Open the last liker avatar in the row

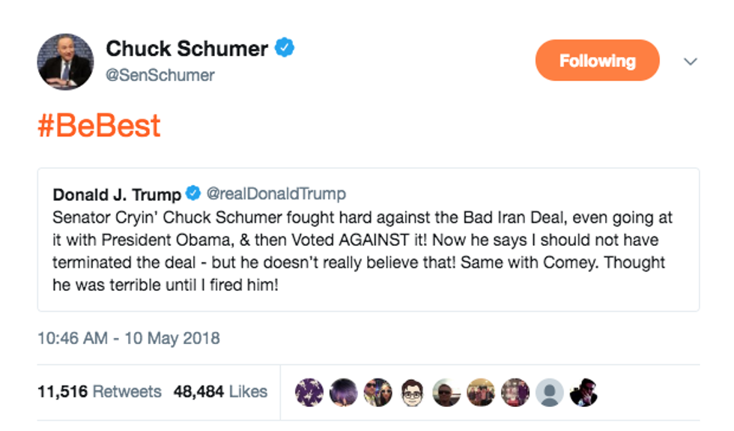click(x=583, y=391)
